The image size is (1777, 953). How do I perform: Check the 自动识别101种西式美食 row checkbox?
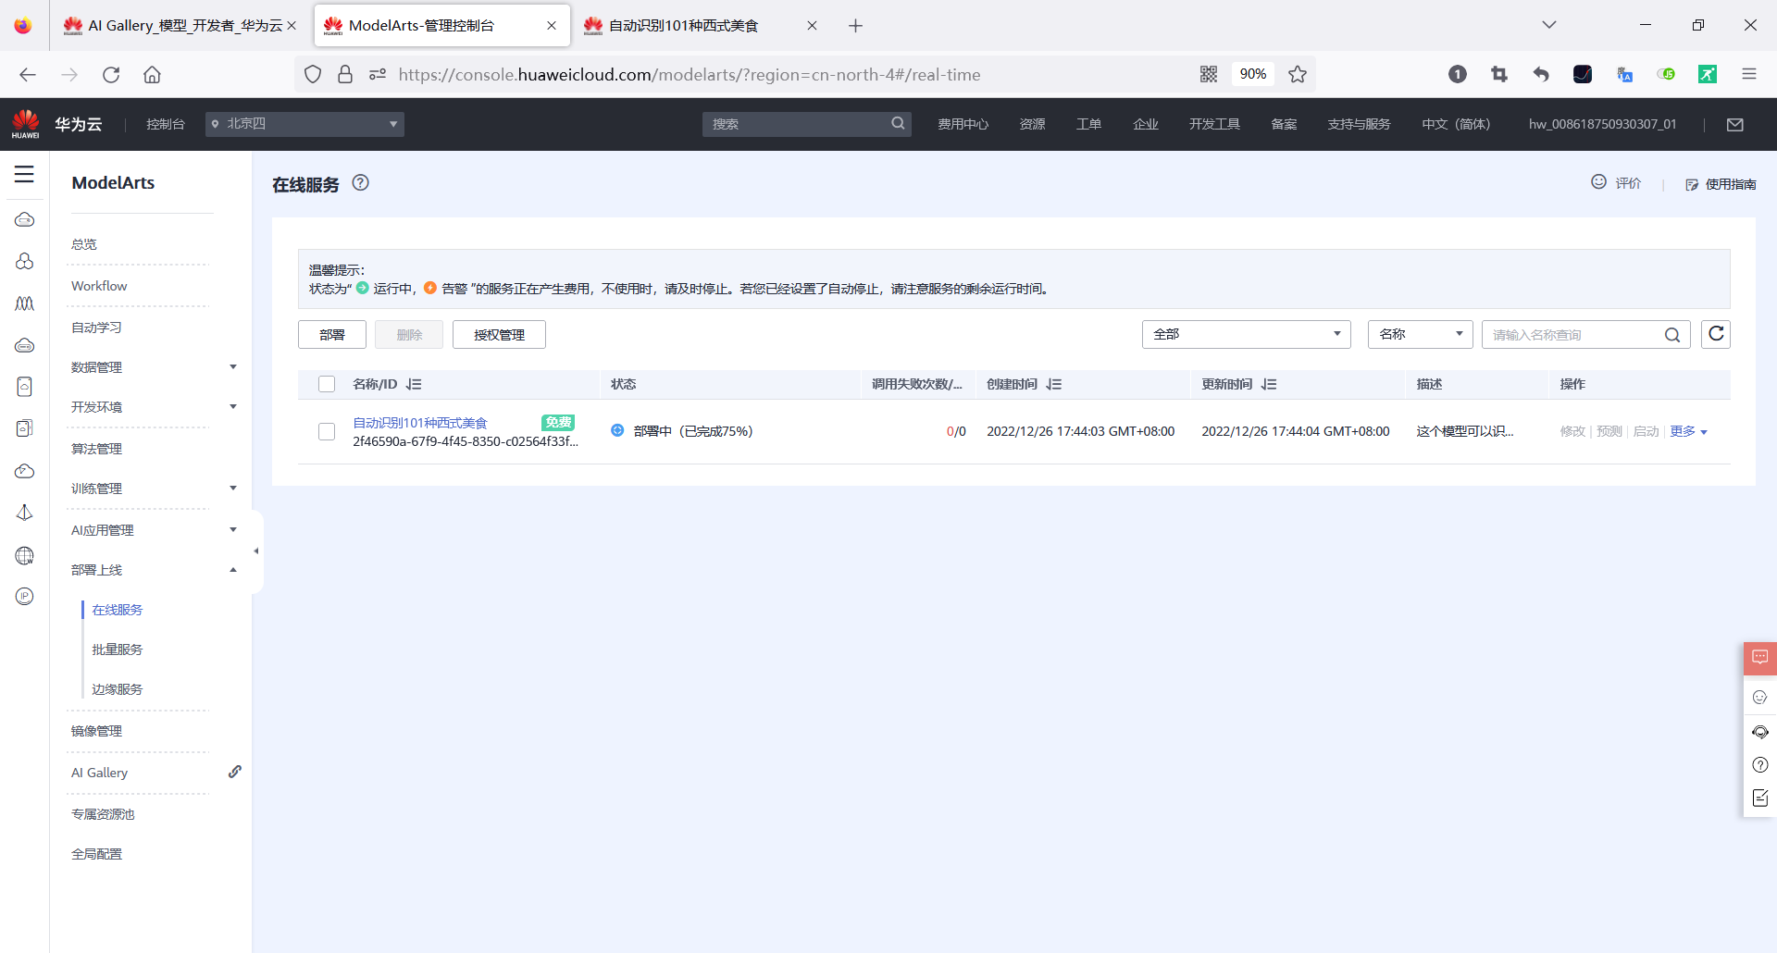click(x=327, y=431)
